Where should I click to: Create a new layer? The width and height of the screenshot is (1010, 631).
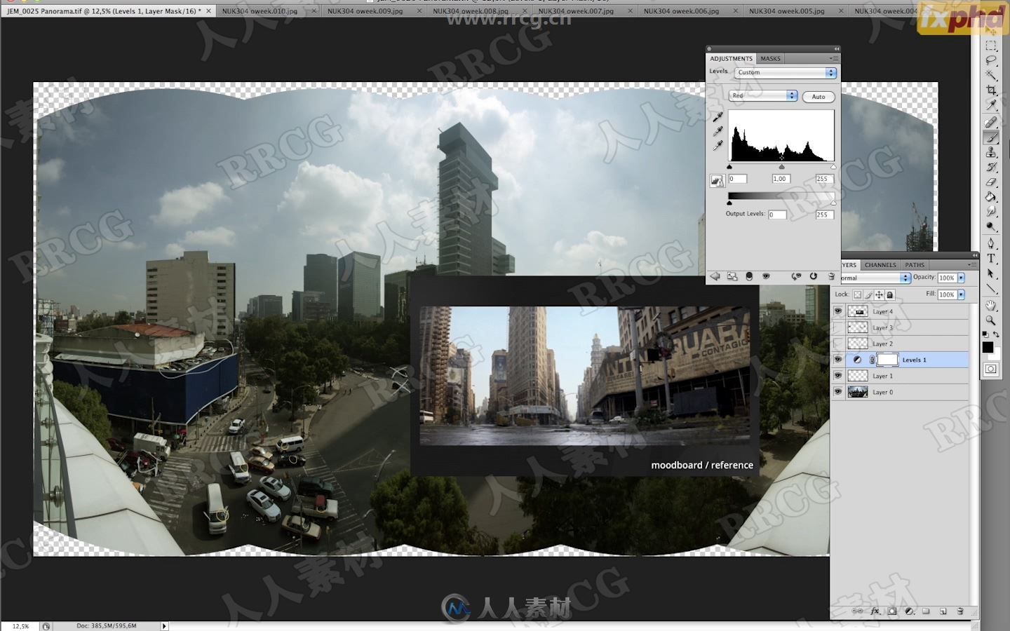[943, 611]
